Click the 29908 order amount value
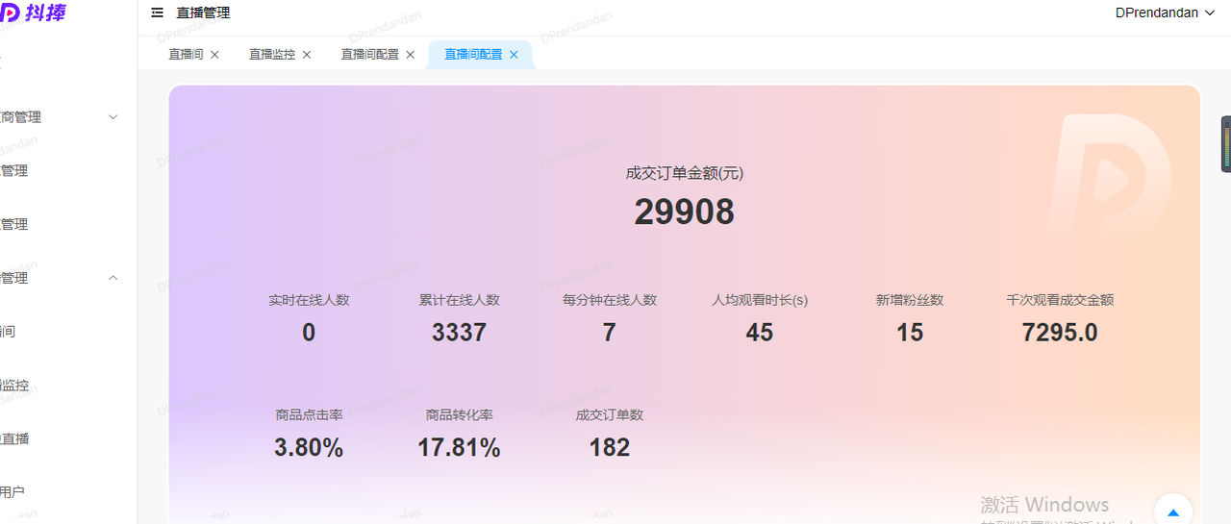Image resolution: width=1231 pixels, height=524 pixels. tap(685, 212)
